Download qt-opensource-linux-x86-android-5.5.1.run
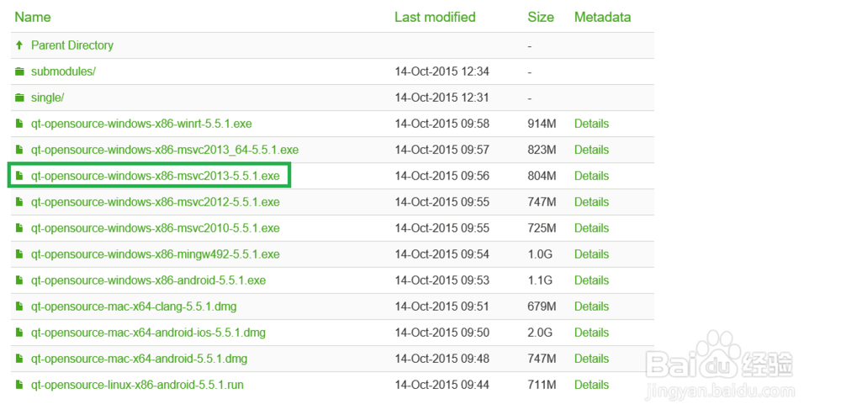The image size is (841, 420). pyautogui.click(x=138, y=386)
